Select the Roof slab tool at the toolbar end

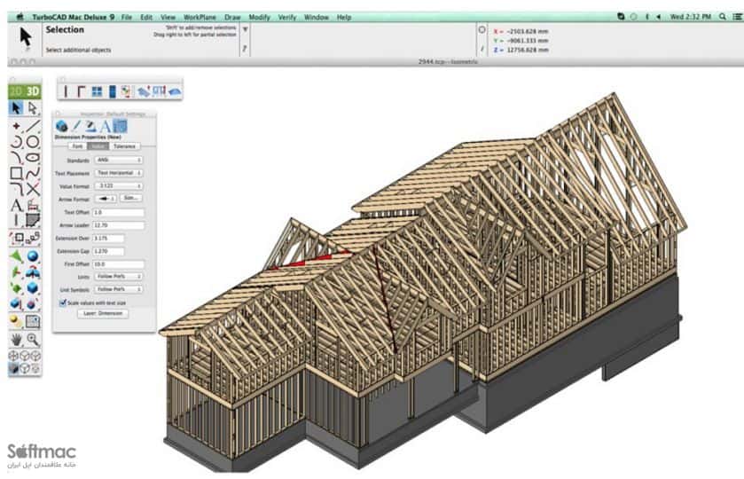(x=175, y=91)
